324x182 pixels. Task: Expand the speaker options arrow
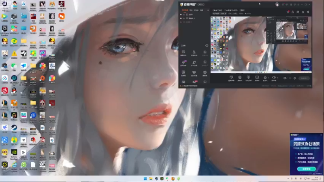tap(277, 78)
